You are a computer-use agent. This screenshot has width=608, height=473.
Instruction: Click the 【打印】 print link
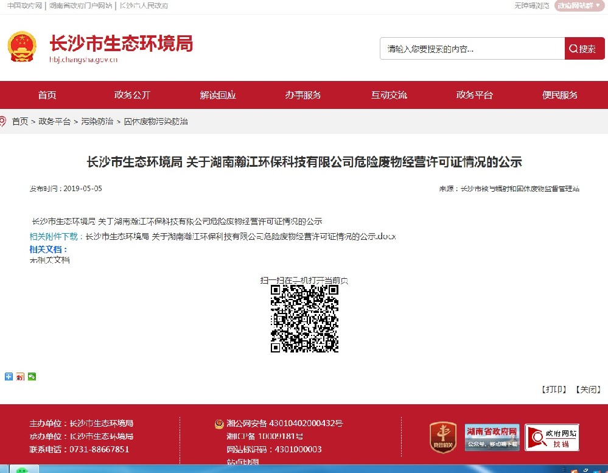(554, 390)
